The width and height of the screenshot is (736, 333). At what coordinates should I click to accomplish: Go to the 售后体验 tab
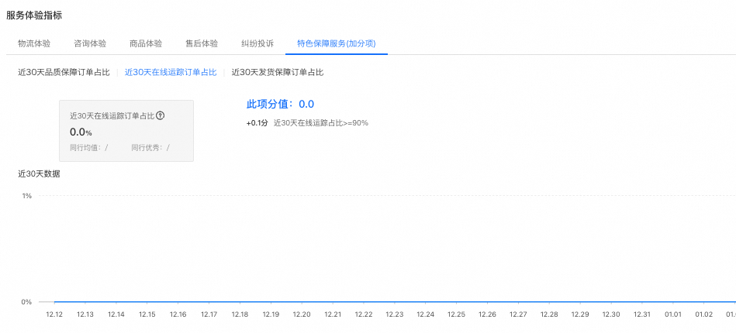pyautogui.click(x=202, y=43)
